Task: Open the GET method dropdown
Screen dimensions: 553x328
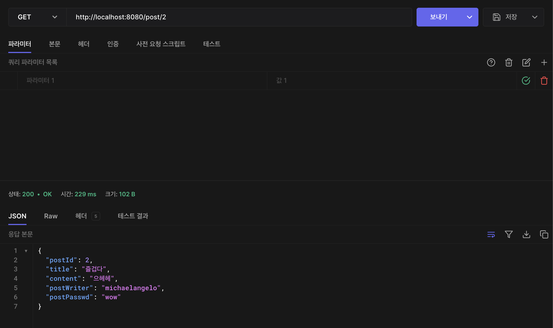Action: coord(37,17)
